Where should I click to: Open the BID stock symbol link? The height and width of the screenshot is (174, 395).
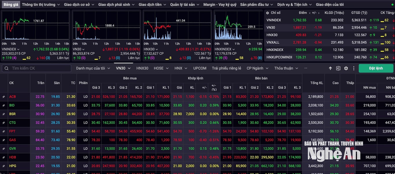point(12,105)
